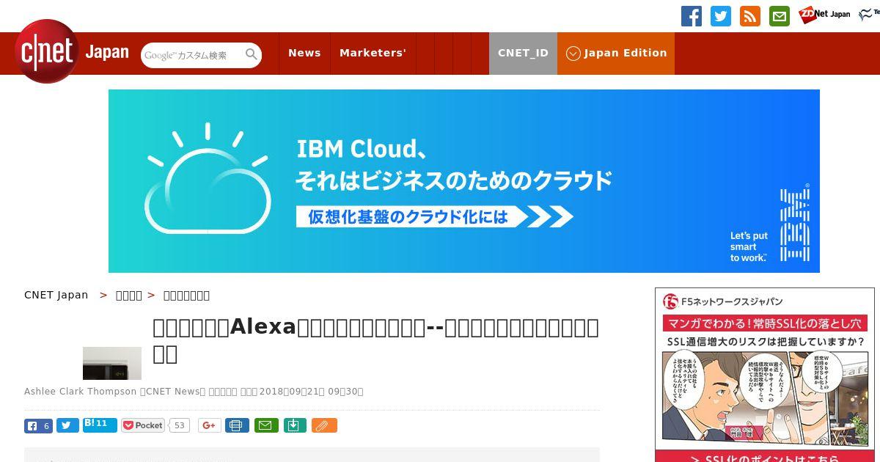This screenshot has height=462, width=880.
Task: Open the CNET_ID tab
Action: (x=523, y=53)
